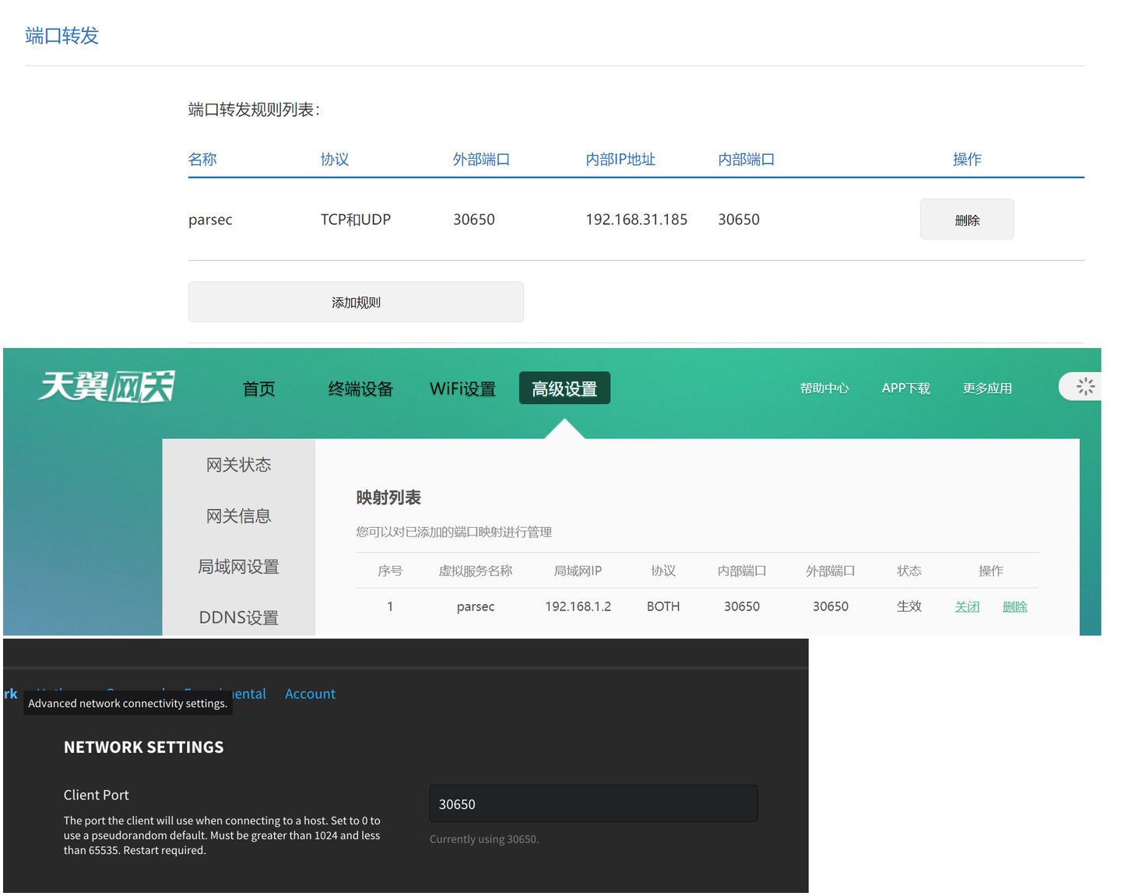The width and height of the screenshot is (1121, 896).
Task: Click the 添加规则 button
Action: click(356, 301)
